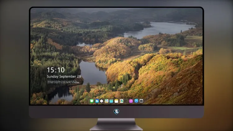This screenshot has width=233, height=131.
Task: Open the Preview image viewer icon
Action: (107, 101)
